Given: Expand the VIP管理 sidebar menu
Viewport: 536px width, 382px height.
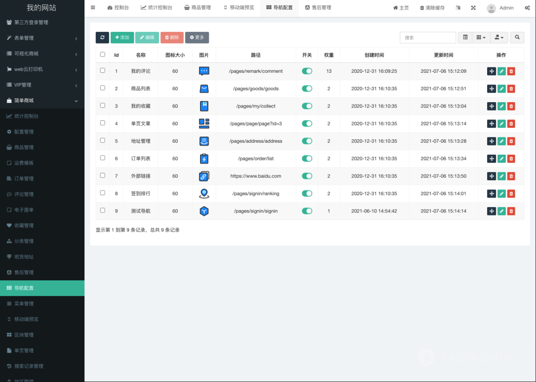Looking at the screenshot, I should 41,85.
